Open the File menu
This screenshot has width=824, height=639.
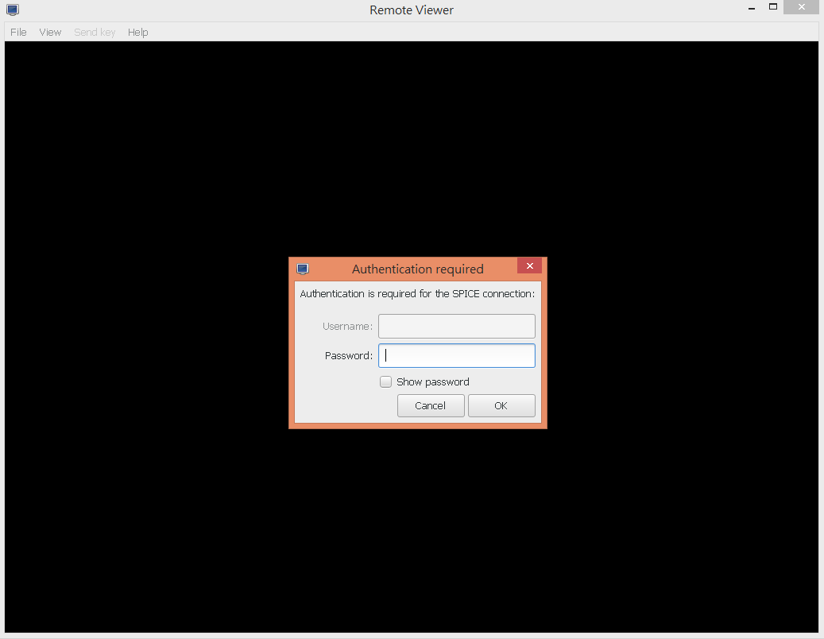click(x=18, y=32)
